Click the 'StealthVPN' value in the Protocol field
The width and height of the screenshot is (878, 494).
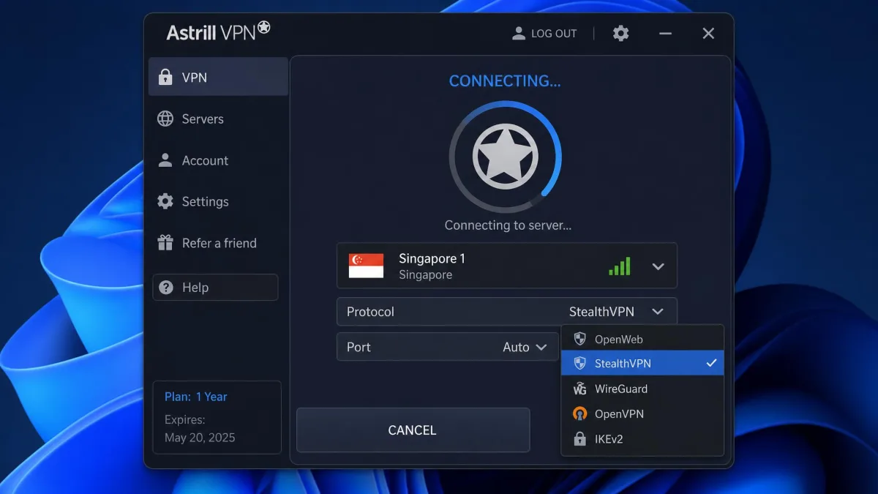601,312
